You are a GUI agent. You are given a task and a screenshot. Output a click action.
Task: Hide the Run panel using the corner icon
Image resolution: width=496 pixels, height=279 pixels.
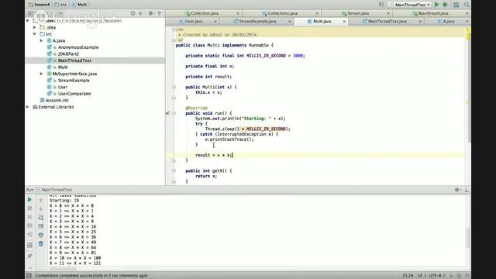pyautogui.click(x=467, y=190)
